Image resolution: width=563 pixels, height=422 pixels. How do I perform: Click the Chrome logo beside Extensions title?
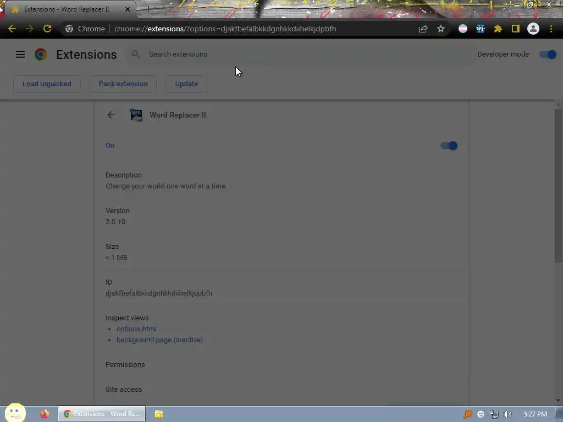click(x=41, y=54)
